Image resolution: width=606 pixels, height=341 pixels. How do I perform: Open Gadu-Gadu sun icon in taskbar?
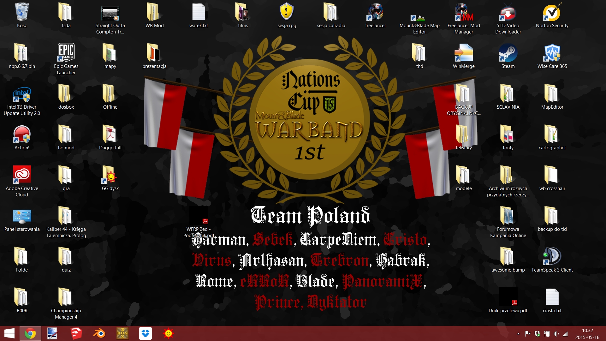point(169,333)
